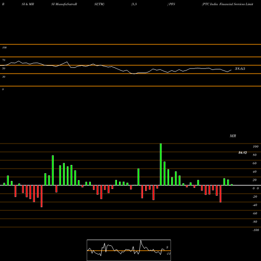Click the longest red bar in MR chart
Image resolution: width=261 pixels, height=261 pixels.
[x=41, y=196]
